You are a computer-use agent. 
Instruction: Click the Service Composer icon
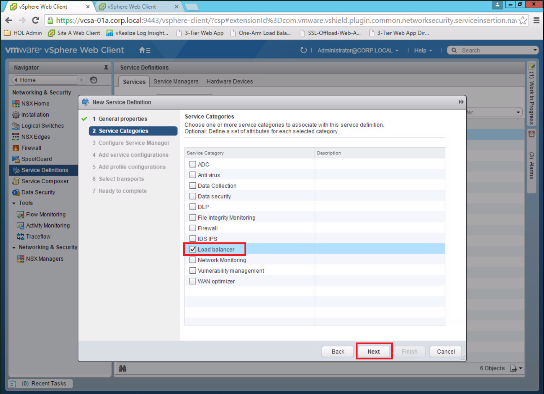pos(16,181)
